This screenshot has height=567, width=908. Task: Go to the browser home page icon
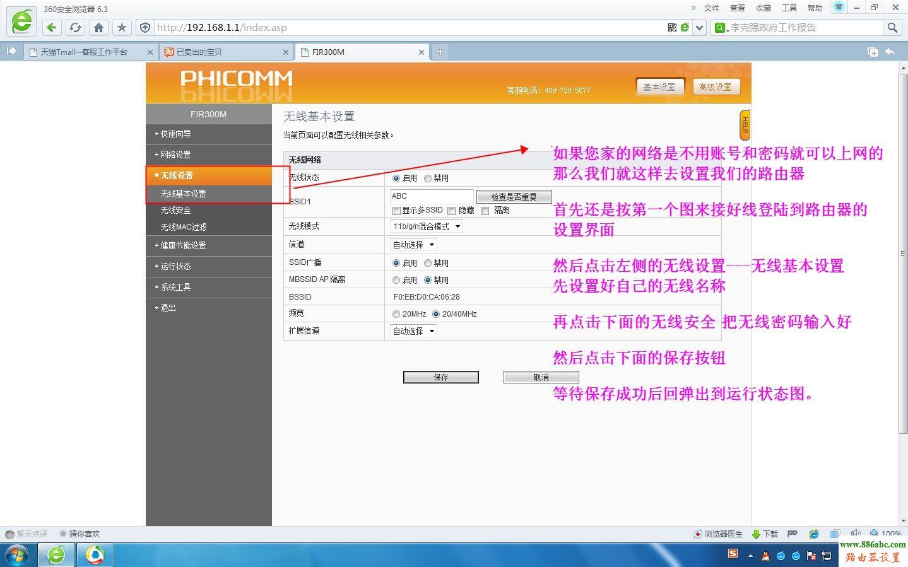pyautogui.click(x=98, y=27)
